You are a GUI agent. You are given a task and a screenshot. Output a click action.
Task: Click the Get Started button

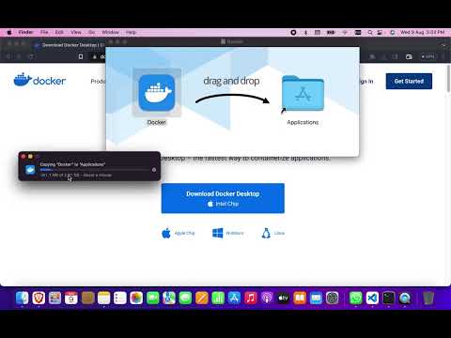coord(409,81)
